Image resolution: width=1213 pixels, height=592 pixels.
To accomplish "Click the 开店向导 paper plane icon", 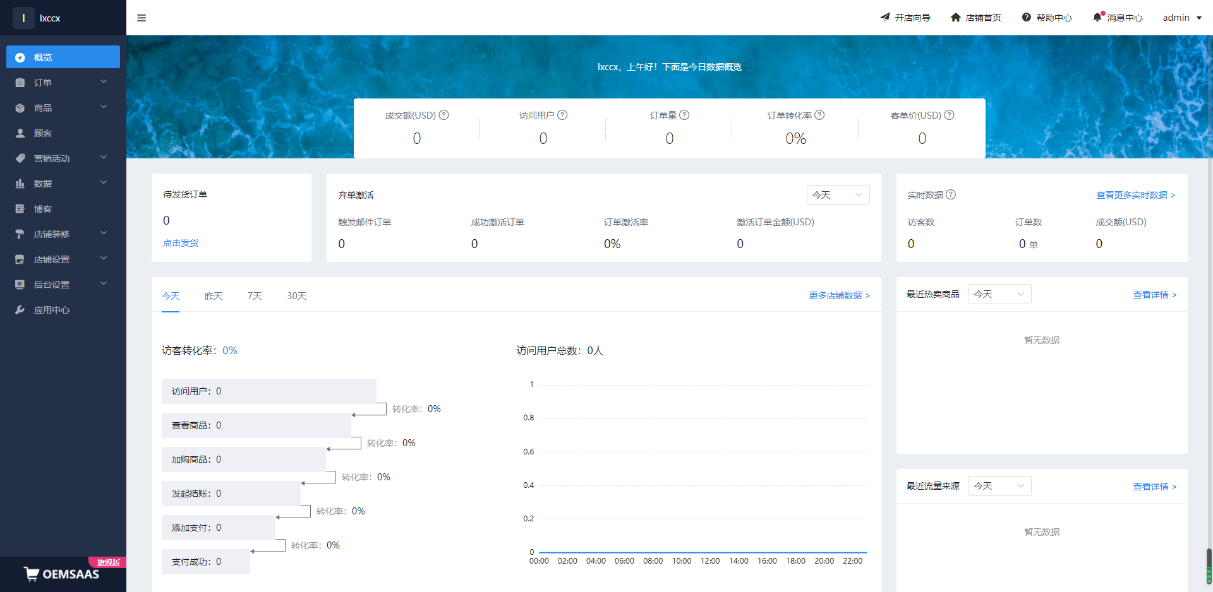I will (885, 17).
